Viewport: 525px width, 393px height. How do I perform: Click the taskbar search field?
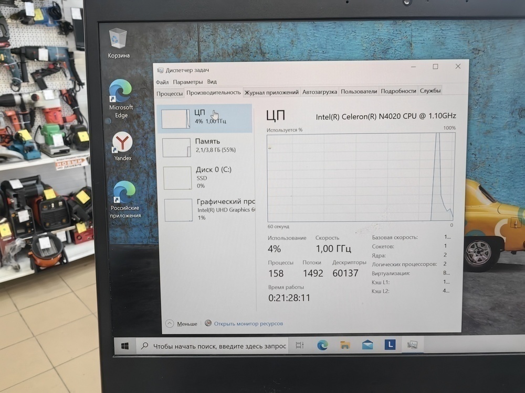coord(215,346)
